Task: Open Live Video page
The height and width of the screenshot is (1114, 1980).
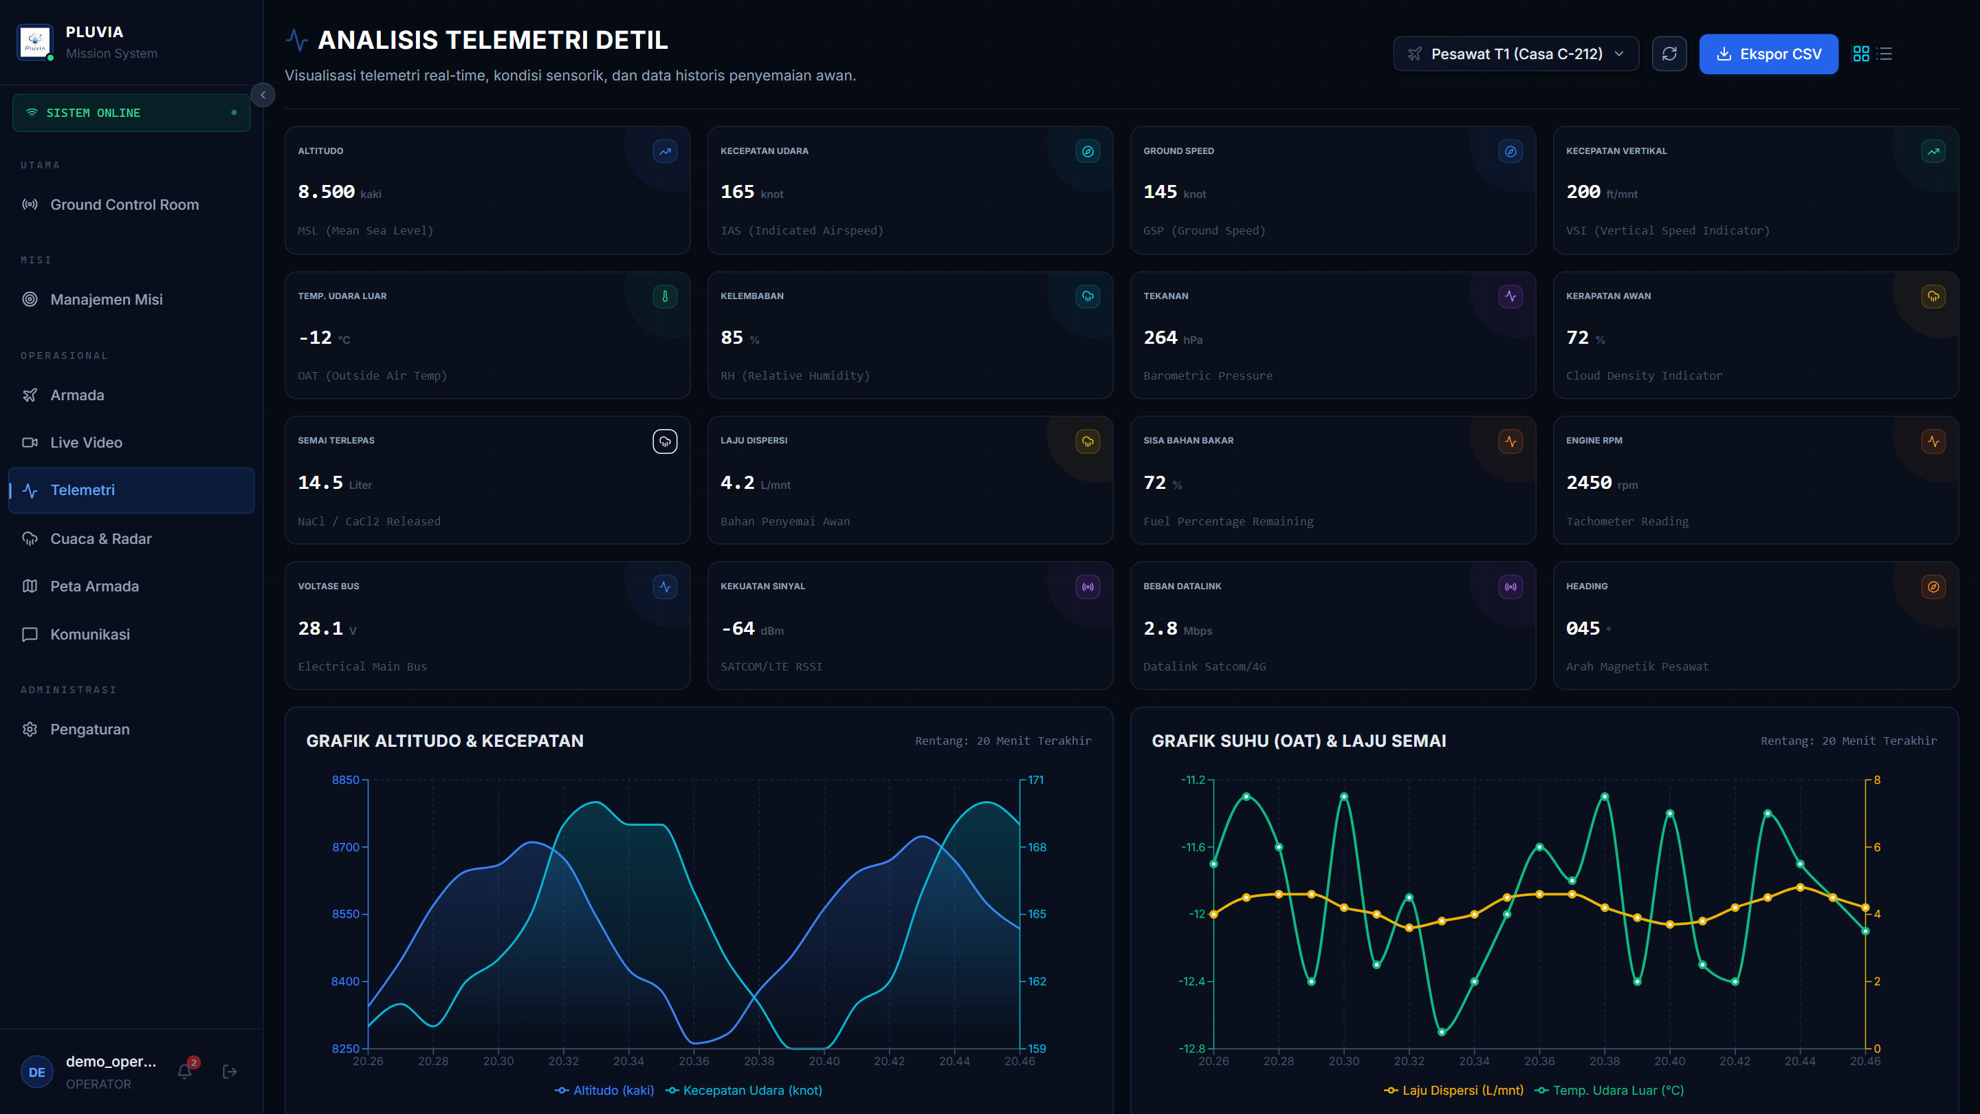Action: 131,443
